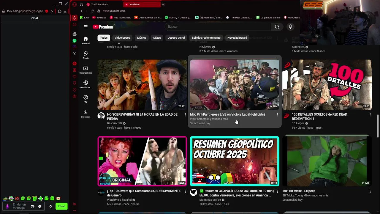Viewport: 380px width, 214px height.
Task: Click the purple microphone in chat box
Action: [x=7, y=206]
